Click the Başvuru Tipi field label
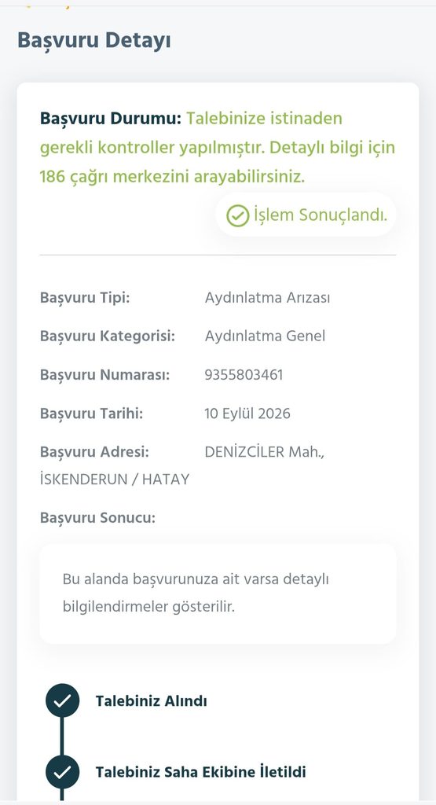Image resolution: width=436 pixels, height=805 pixels. pos(85,298)
